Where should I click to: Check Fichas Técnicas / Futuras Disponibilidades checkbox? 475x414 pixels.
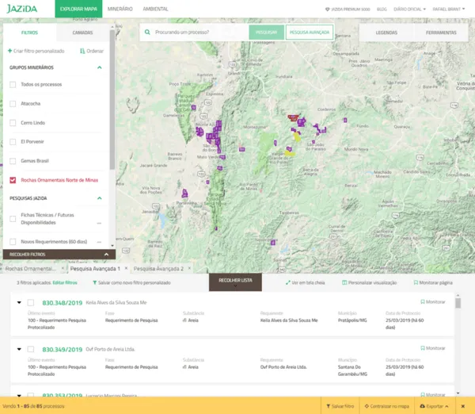click(x=13, y=219)
